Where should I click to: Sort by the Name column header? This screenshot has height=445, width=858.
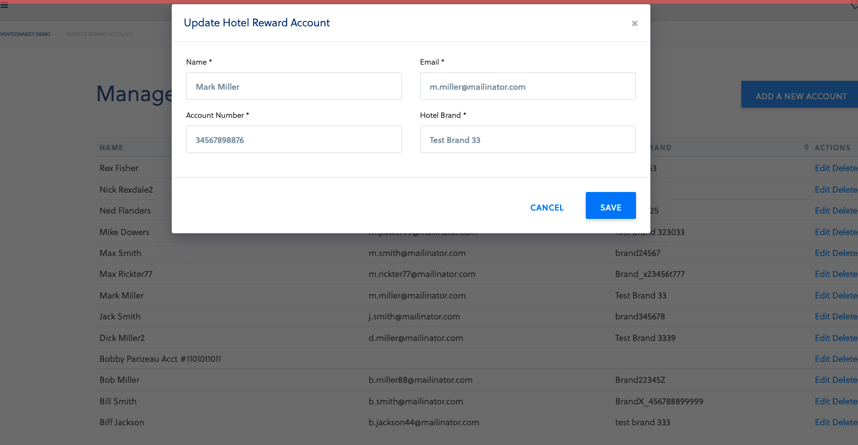[111, 147]
